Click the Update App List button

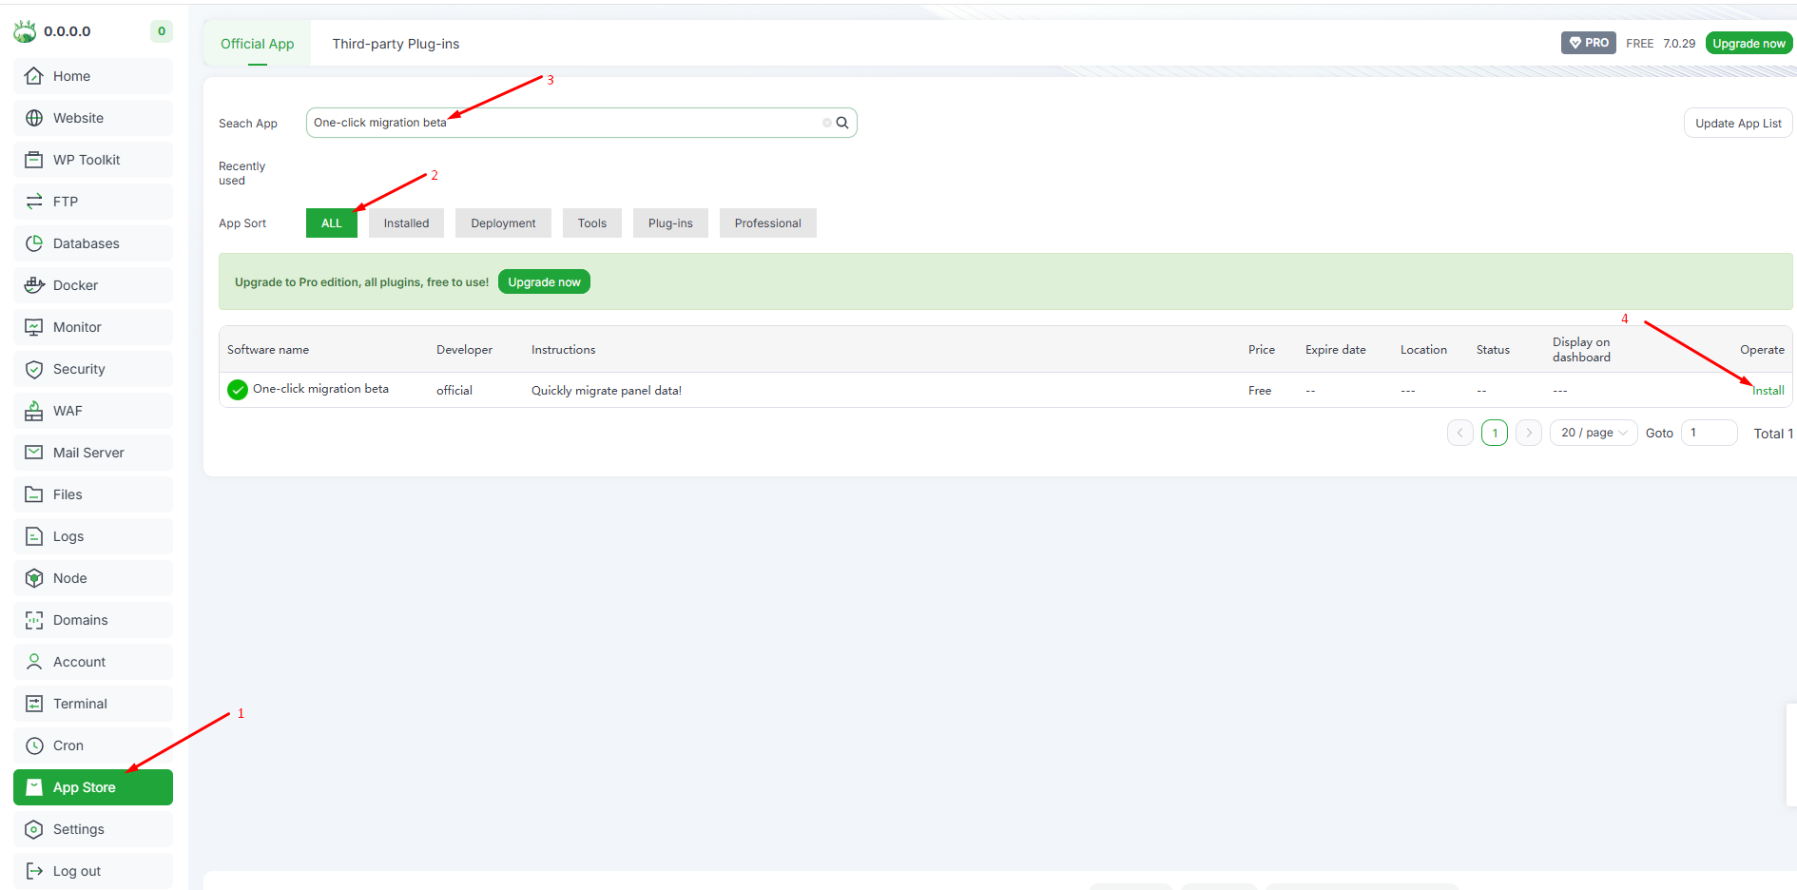1737,124
